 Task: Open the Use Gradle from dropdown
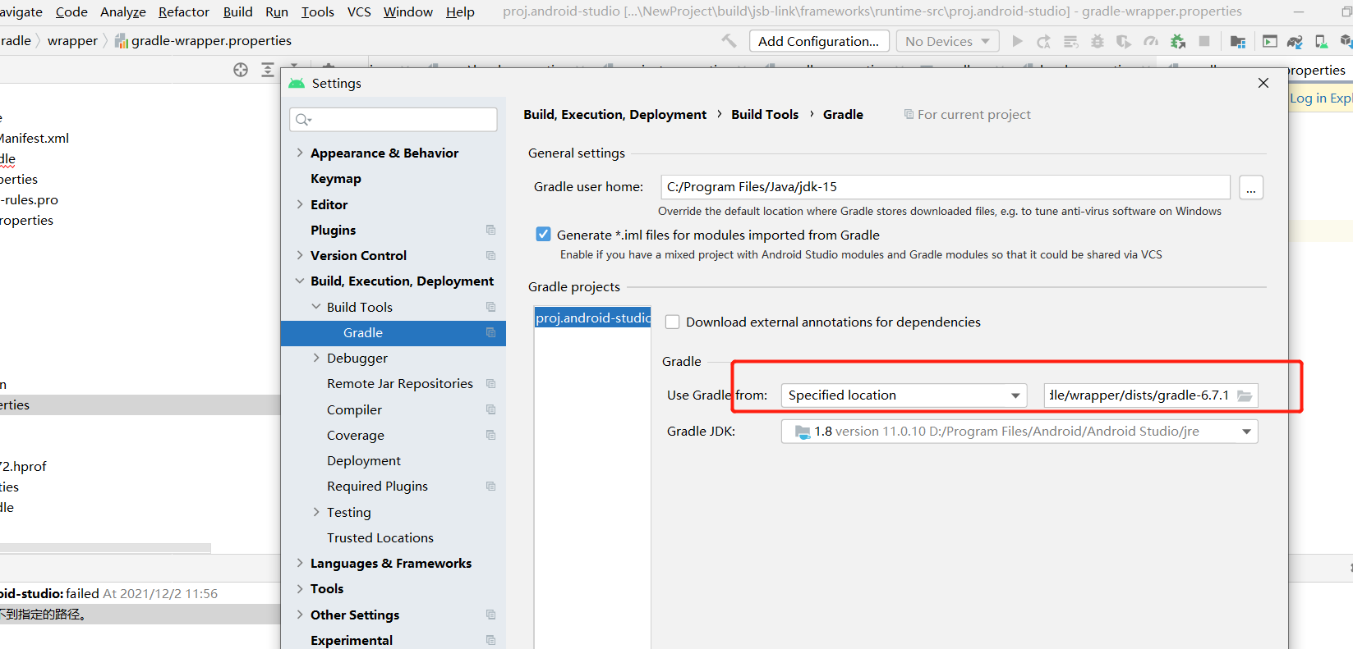coord(904,395)
